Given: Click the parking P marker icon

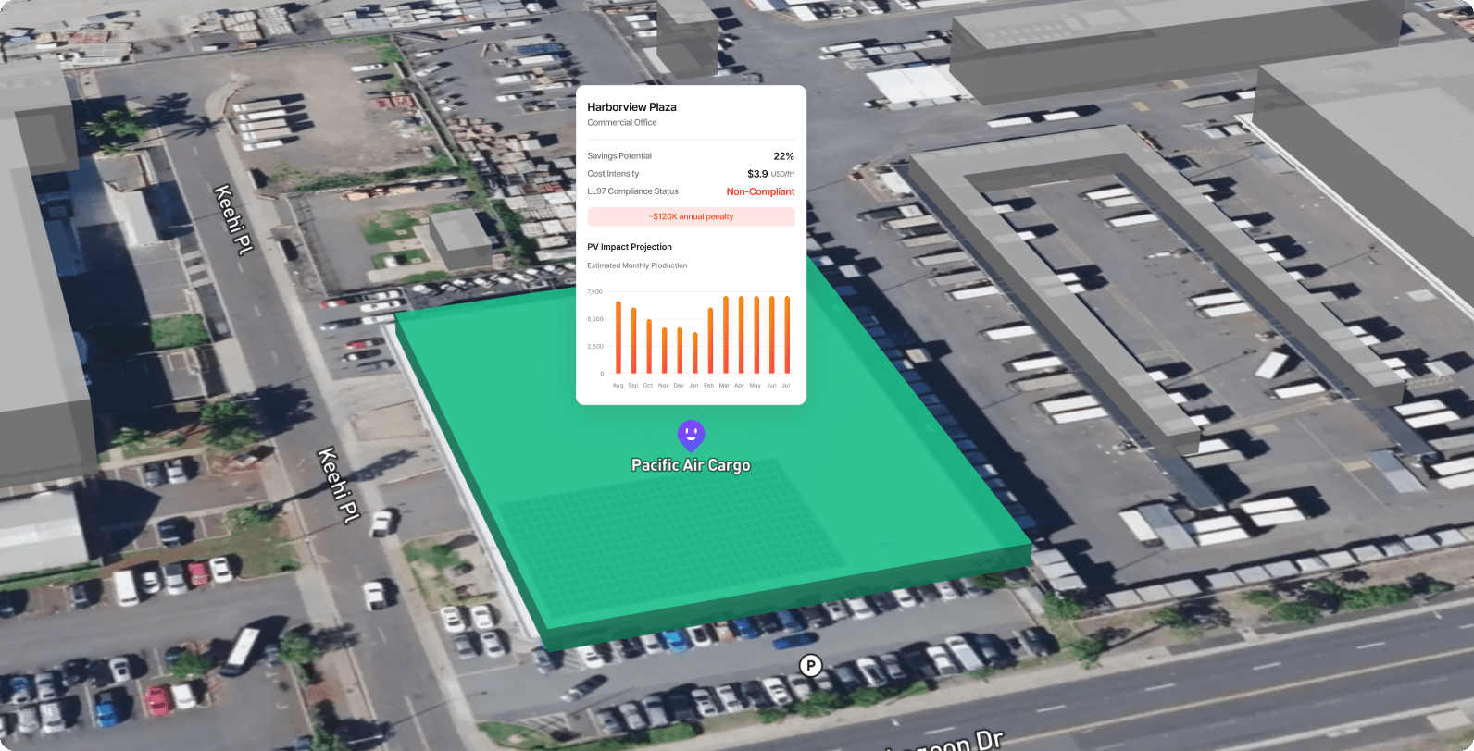Looking at the screenshot, I should tap(810, 665).
